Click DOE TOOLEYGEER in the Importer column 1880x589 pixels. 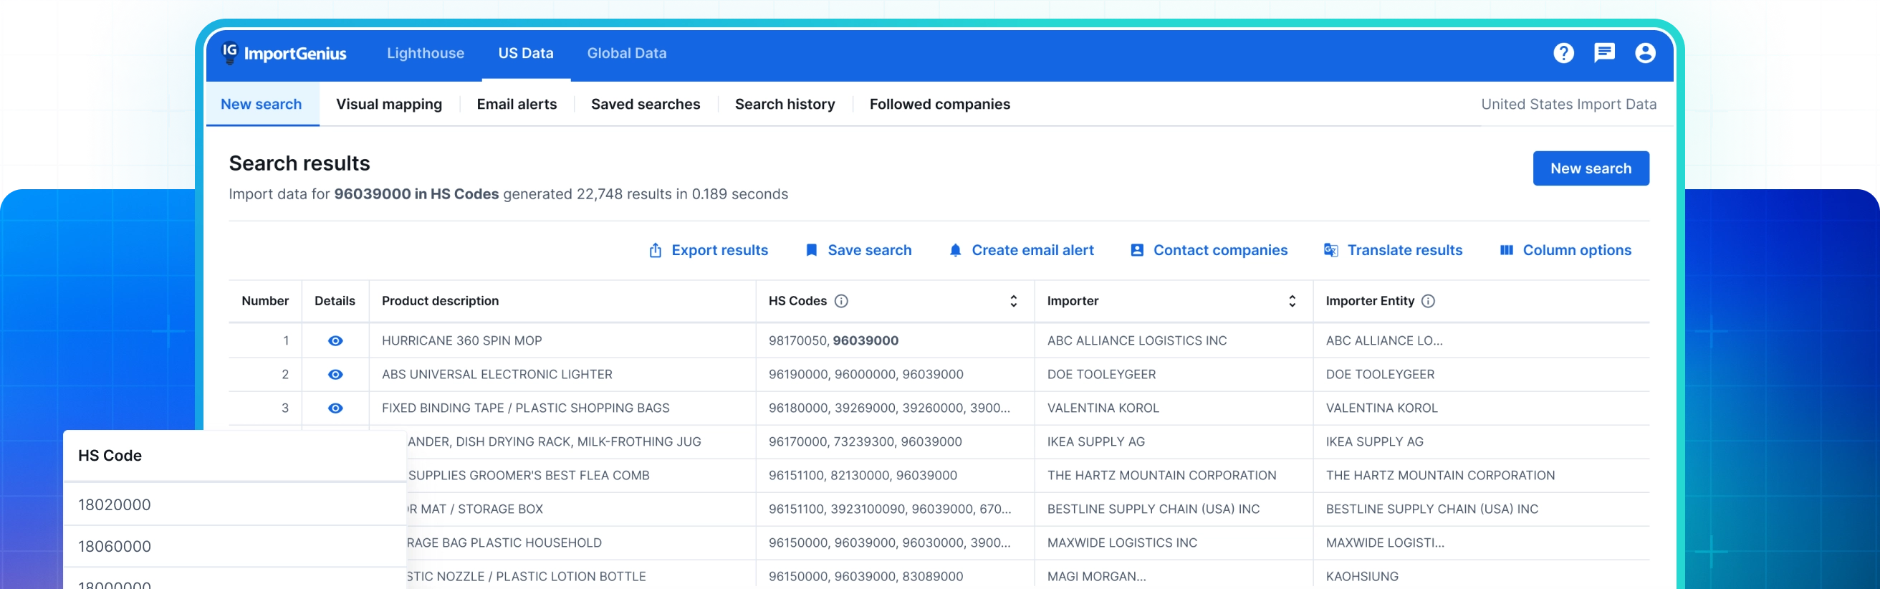[1100, 375]
